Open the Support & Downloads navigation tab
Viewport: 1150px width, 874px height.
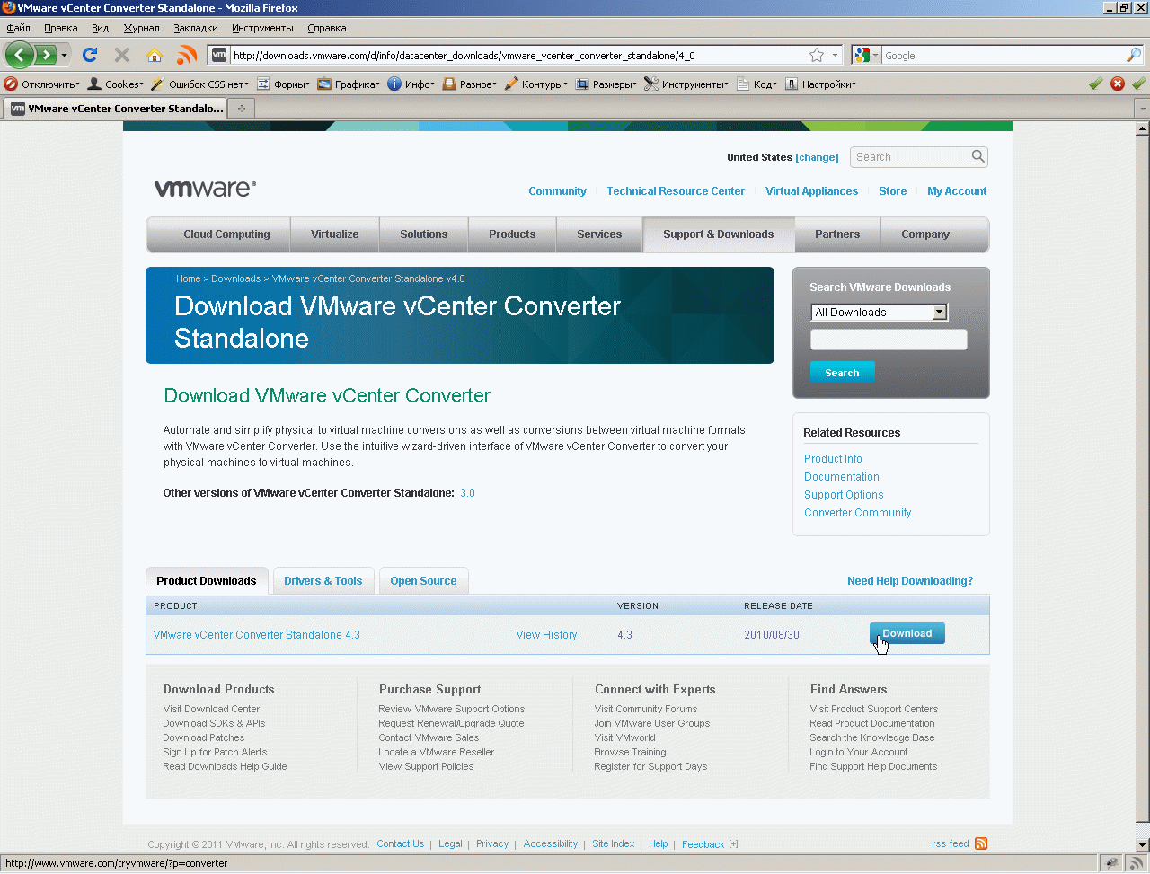pos(718,234)
